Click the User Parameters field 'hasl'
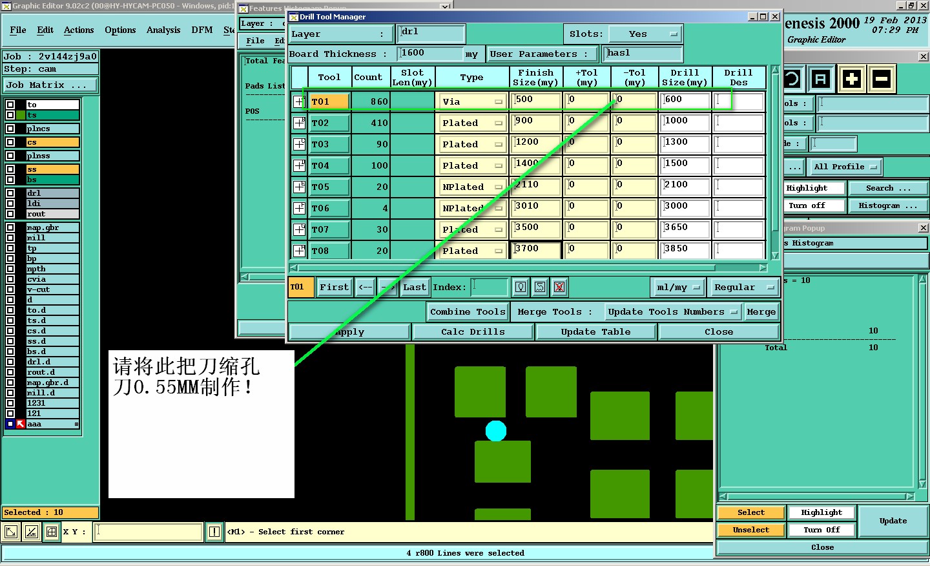Viewport: 930px width, 566px height. [643, 54]
